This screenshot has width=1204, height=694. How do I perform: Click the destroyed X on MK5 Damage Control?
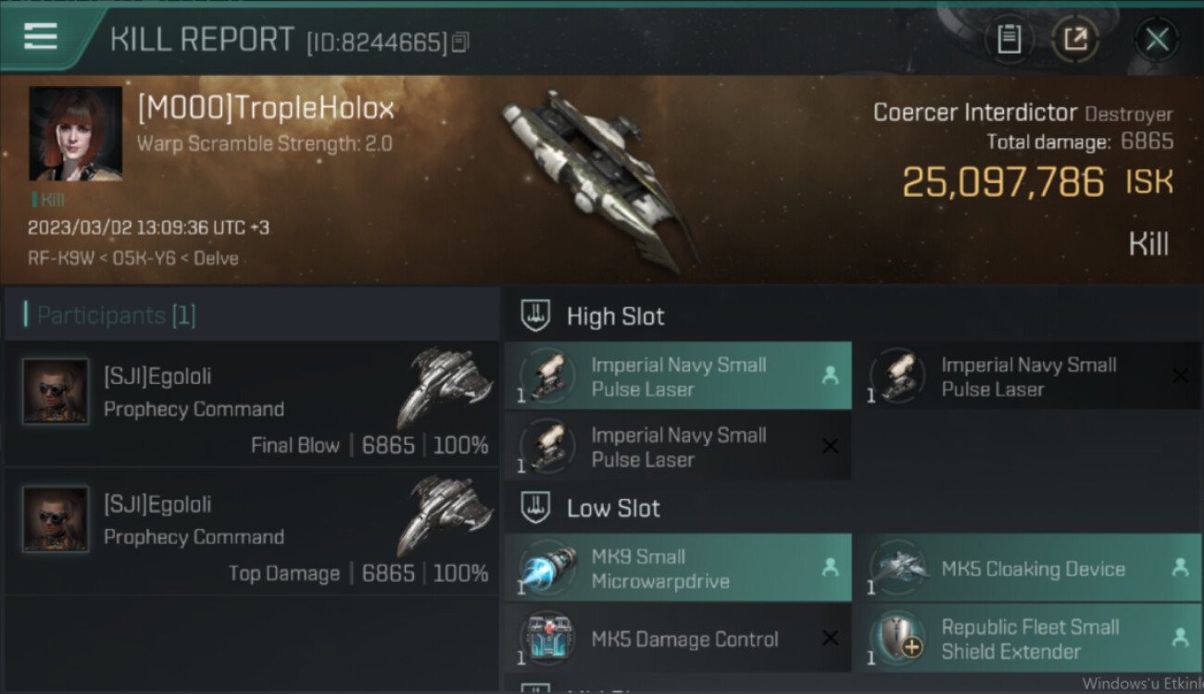click(x=830, y=638)
